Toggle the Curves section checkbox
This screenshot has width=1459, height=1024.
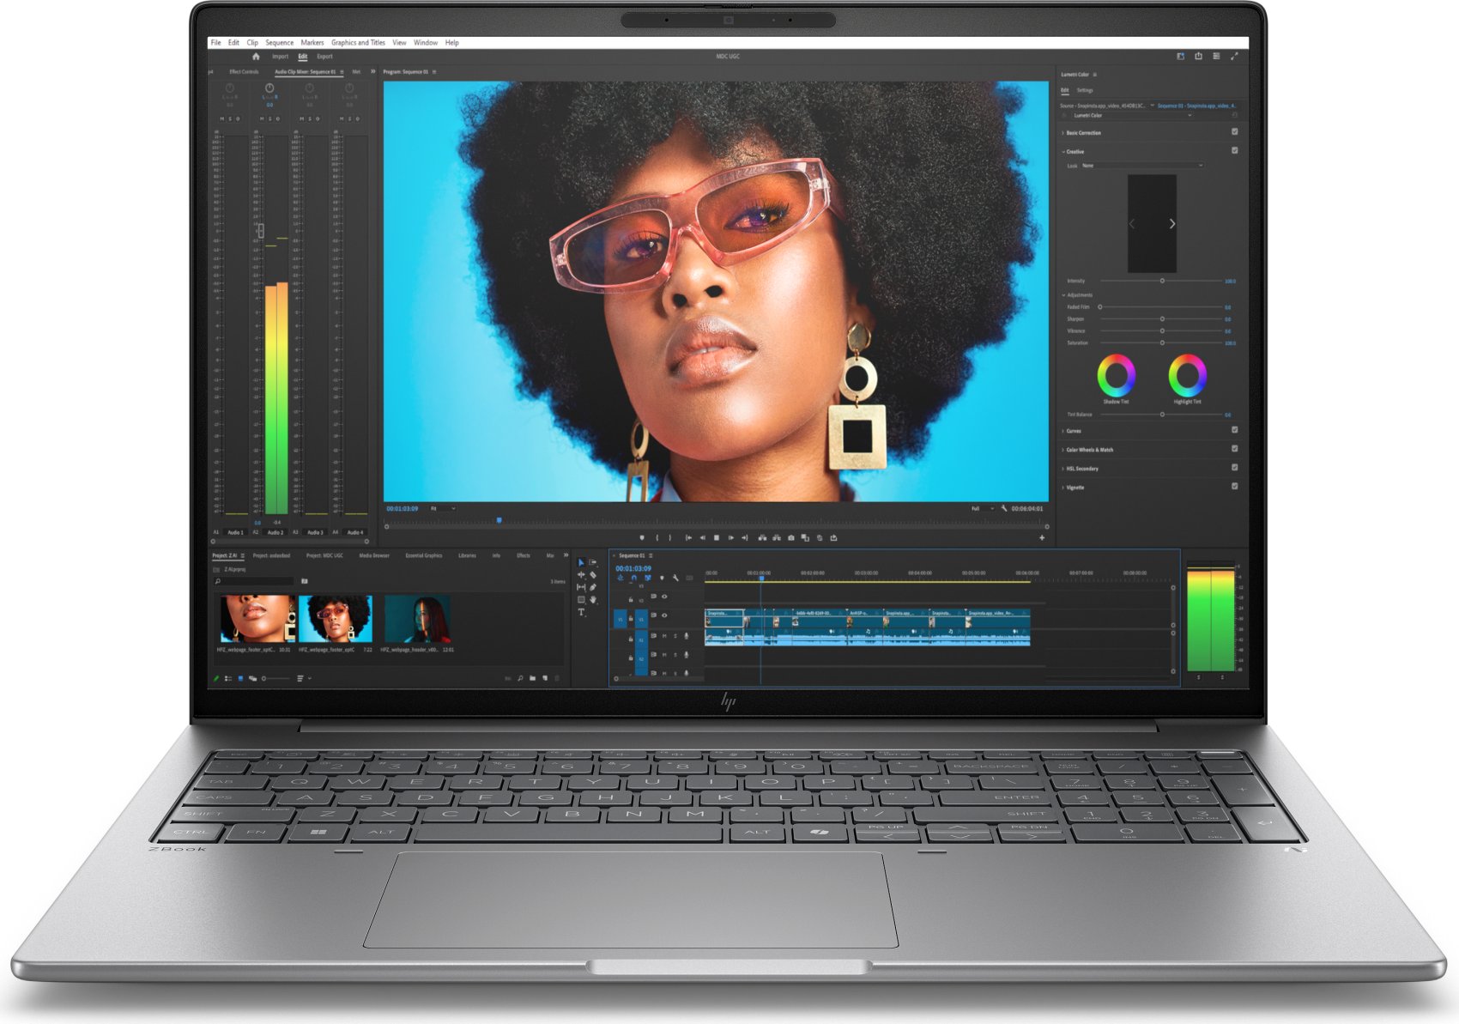pyautogui.click(x=1234, y=430)
